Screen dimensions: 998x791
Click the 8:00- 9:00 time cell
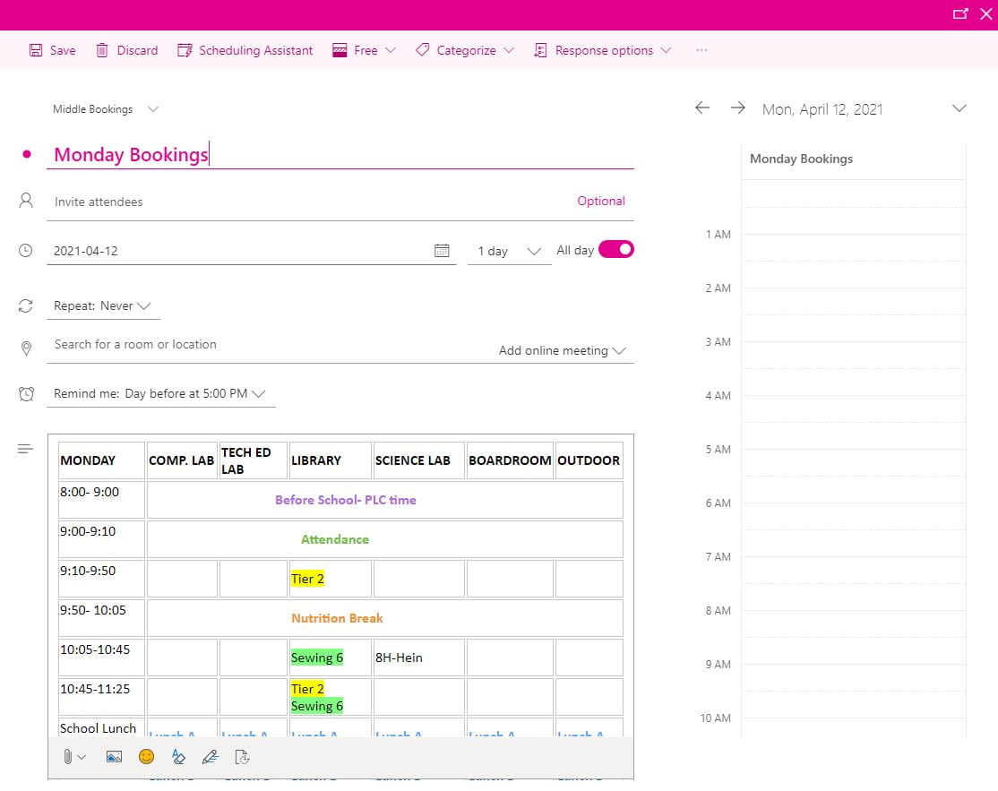point(101,500)
